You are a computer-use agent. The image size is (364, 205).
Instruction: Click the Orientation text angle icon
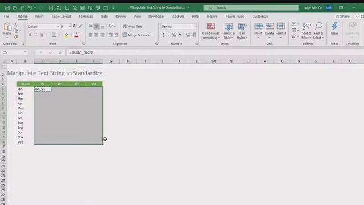(x=111, y=26)
